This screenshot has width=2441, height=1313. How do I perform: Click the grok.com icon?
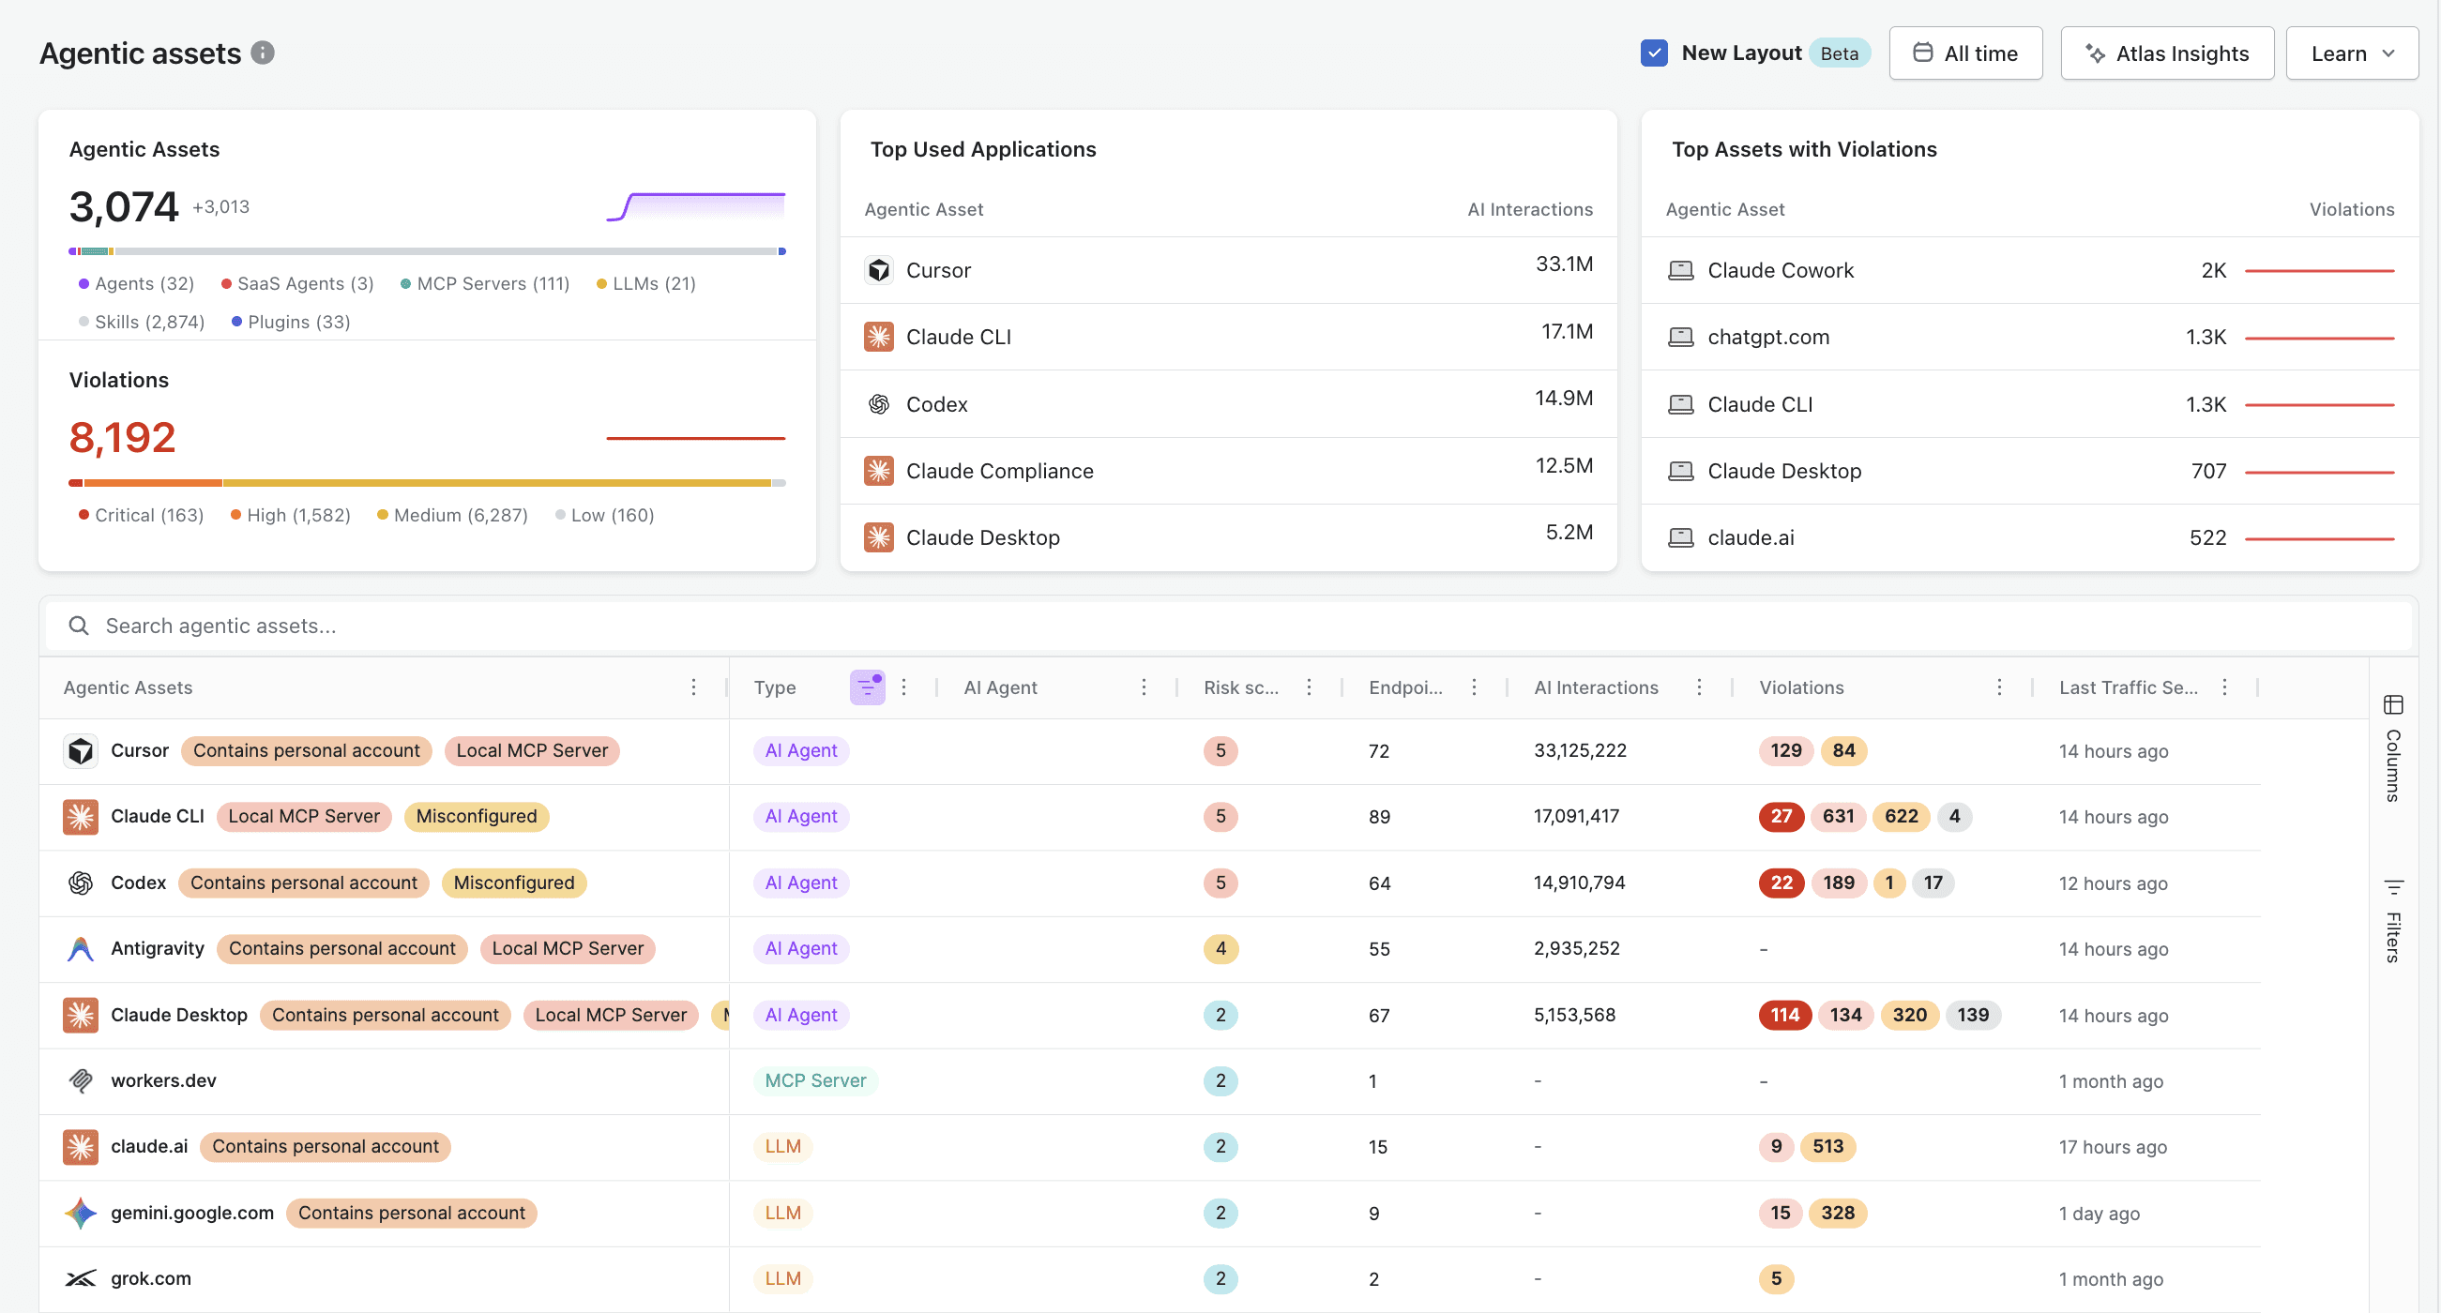click(81, 1278)
